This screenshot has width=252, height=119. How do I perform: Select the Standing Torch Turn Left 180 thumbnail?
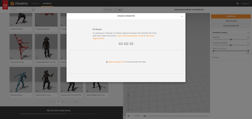point(72,88)
